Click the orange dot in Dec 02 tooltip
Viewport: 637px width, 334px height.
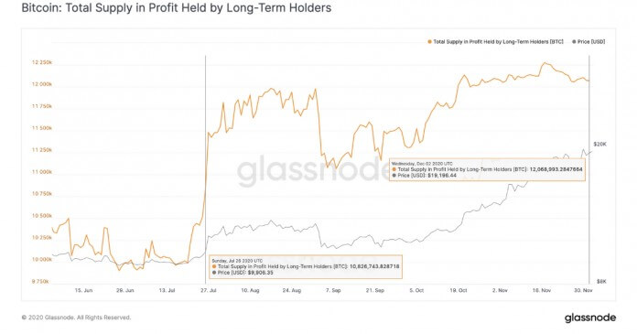point(394,169)
